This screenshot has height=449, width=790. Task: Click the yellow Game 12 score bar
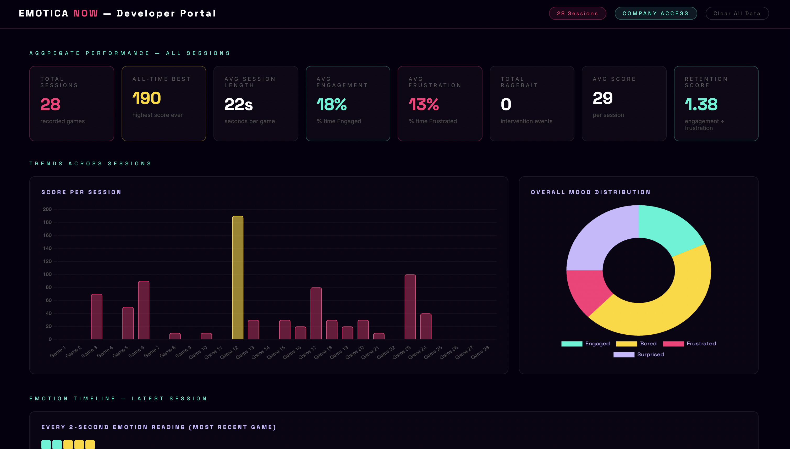point(237,278)
